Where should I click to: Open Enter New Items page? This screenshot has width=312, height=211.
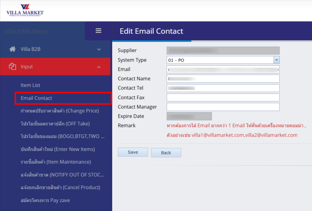pyautogui.click(x=58, y=149)
